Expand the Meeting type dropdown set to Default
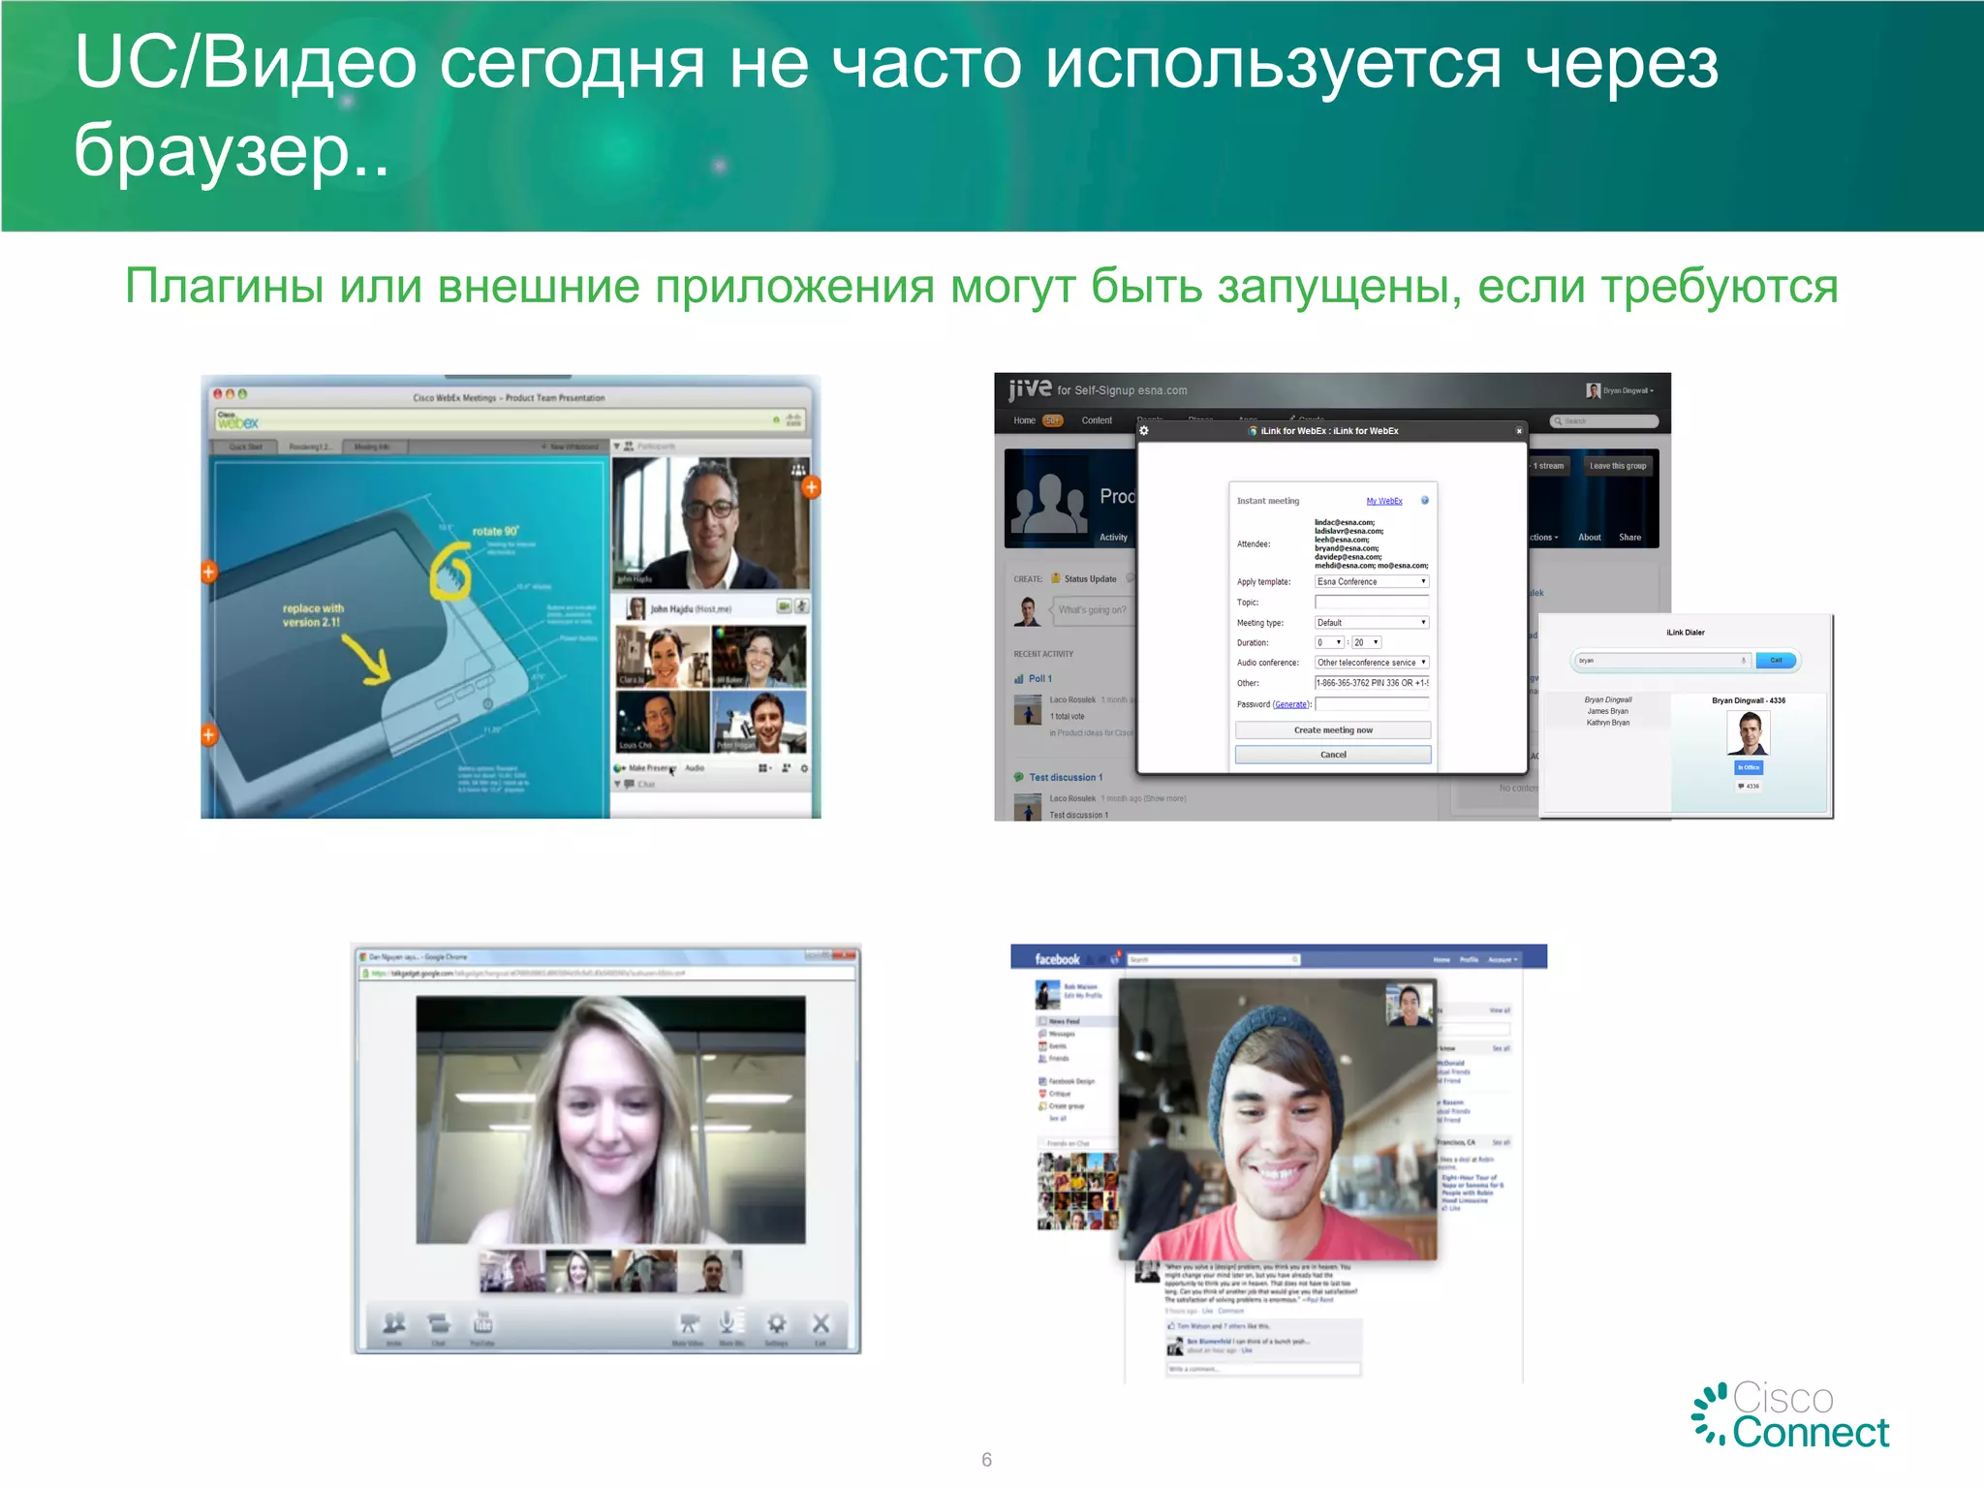The image size is (1984, 1488). [x=1372, y=623]
